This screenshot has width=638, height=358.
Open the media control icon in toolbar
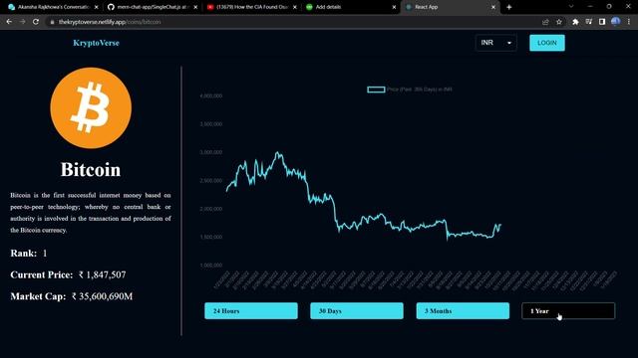pos(589,22)
